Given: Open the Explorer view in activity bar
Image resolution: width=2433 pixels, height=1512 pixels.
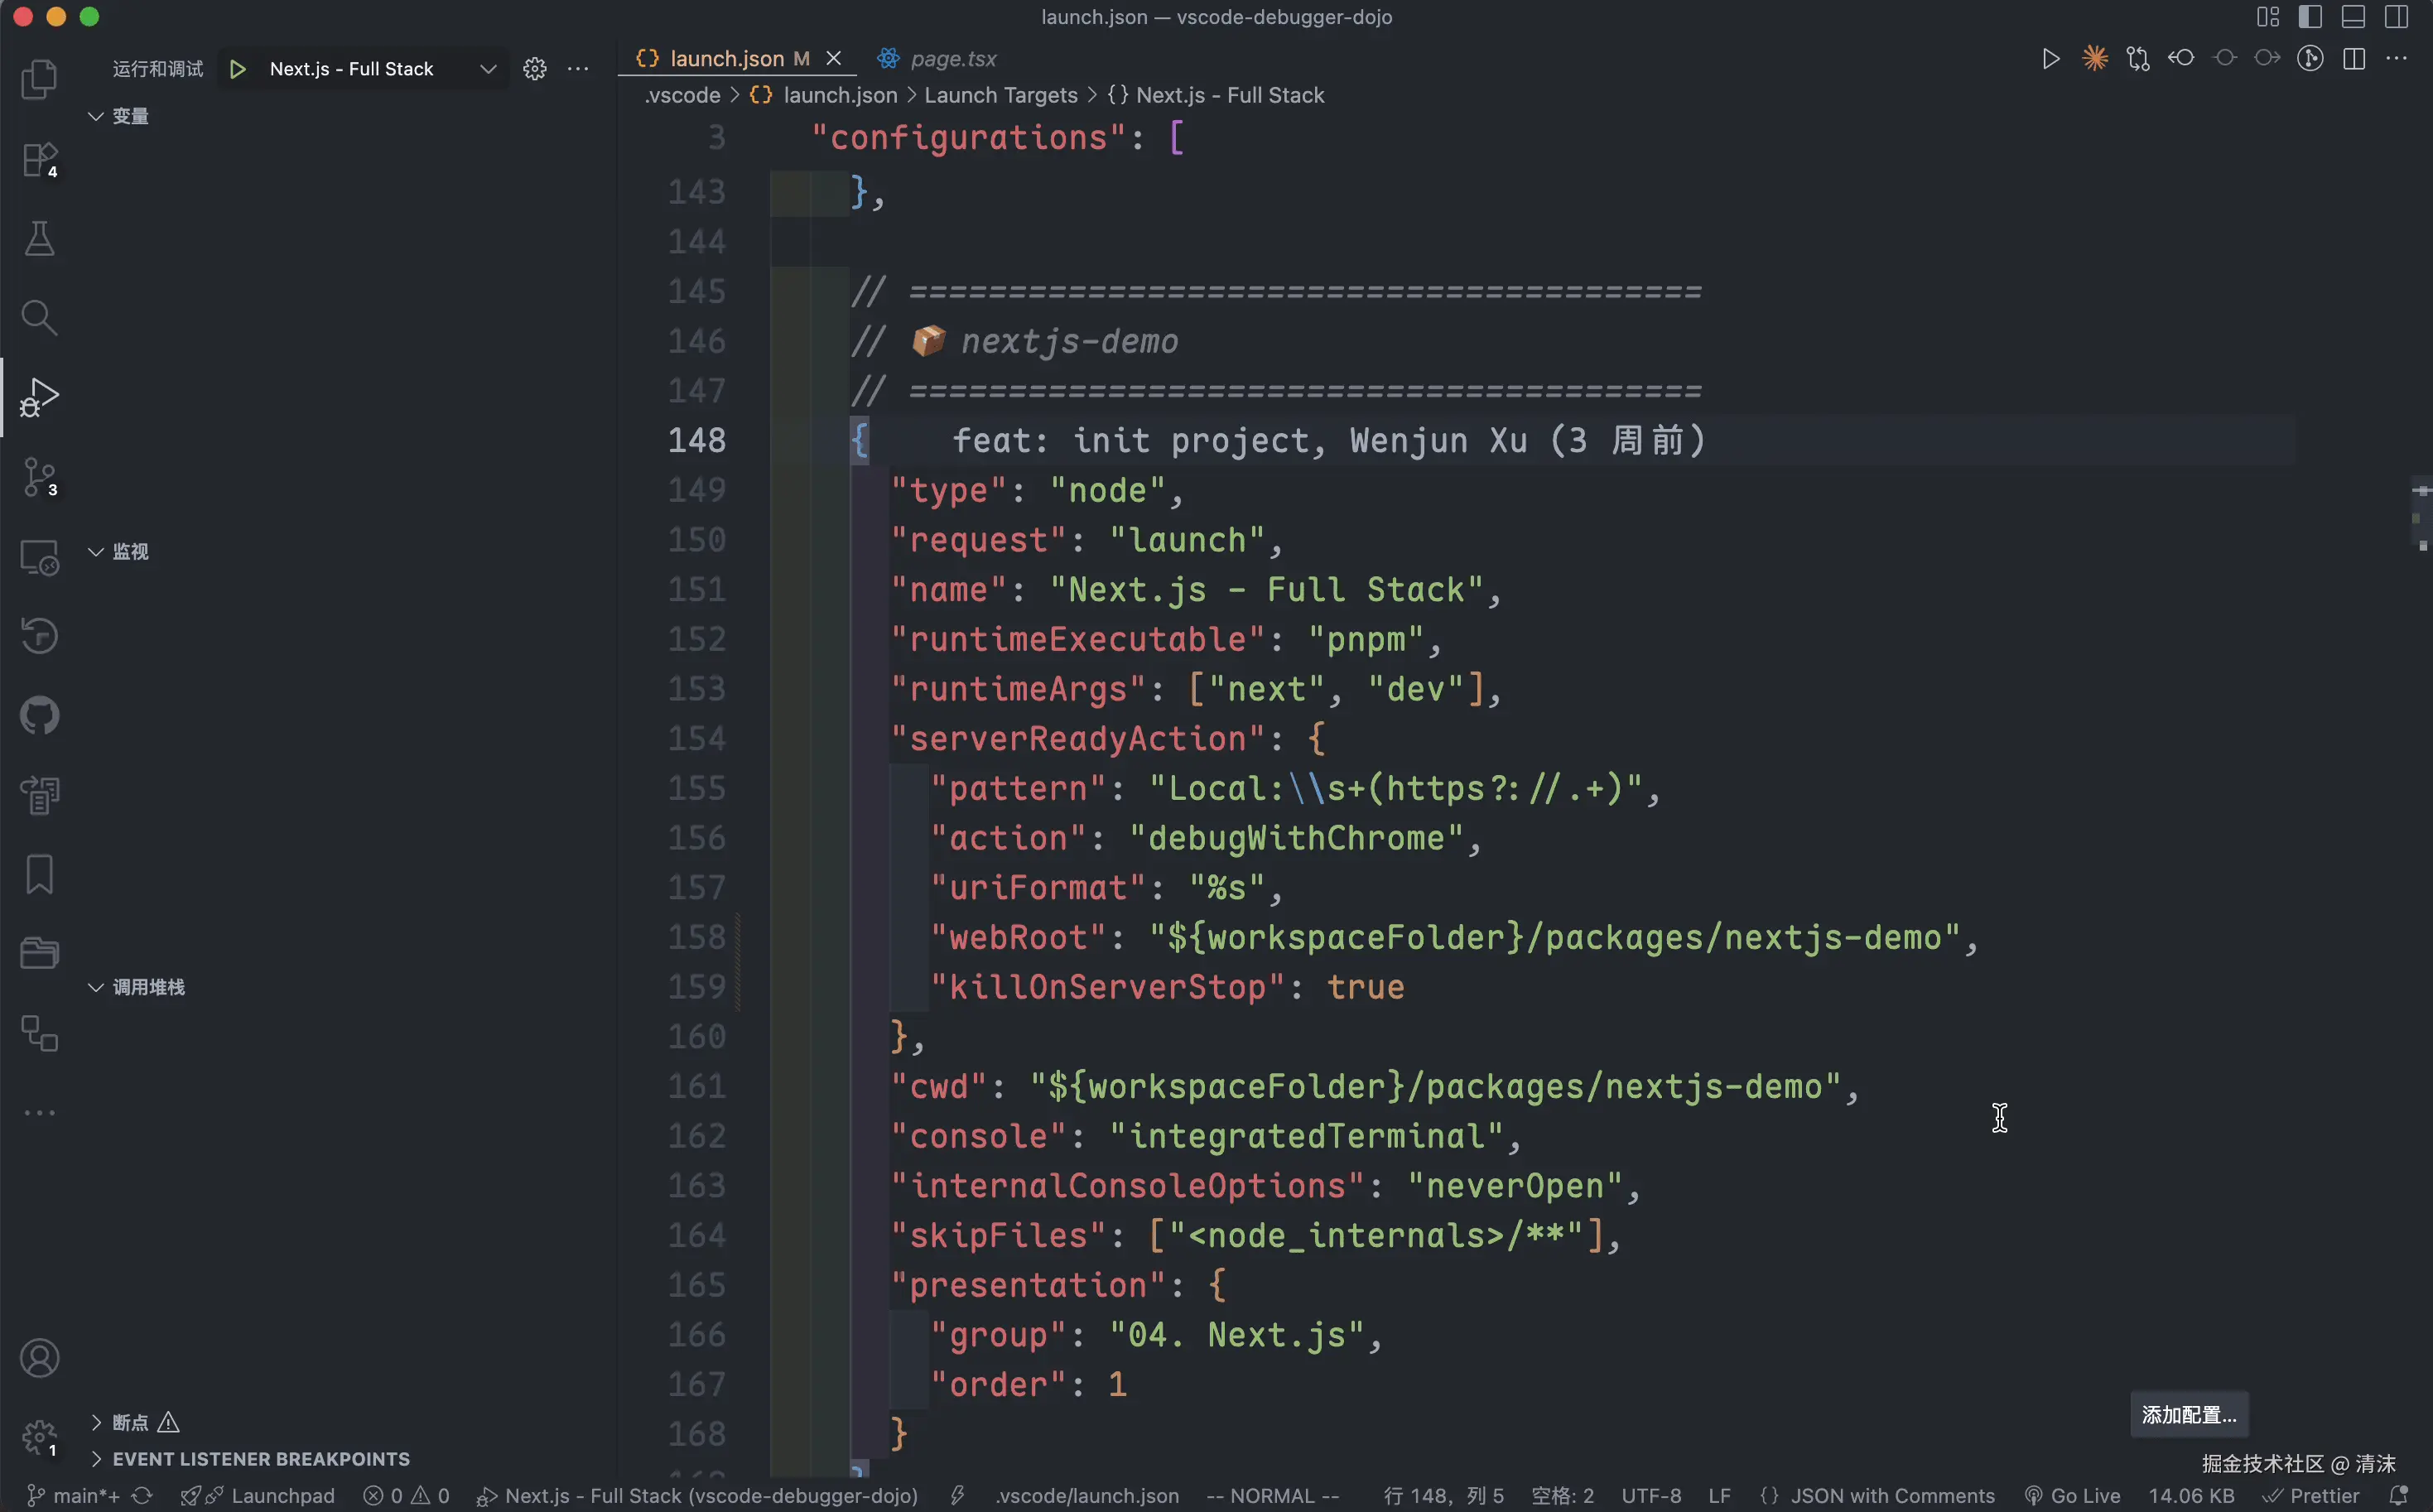Looking at the screenshot, I should (x=39, y=80).
